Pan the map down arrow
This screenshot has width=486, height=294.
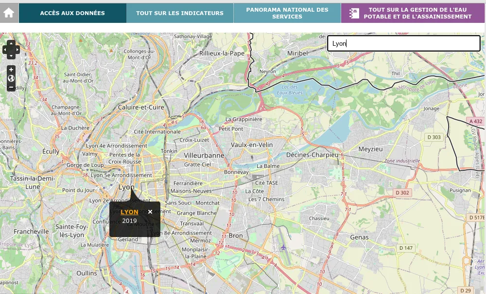pos(11,56)
